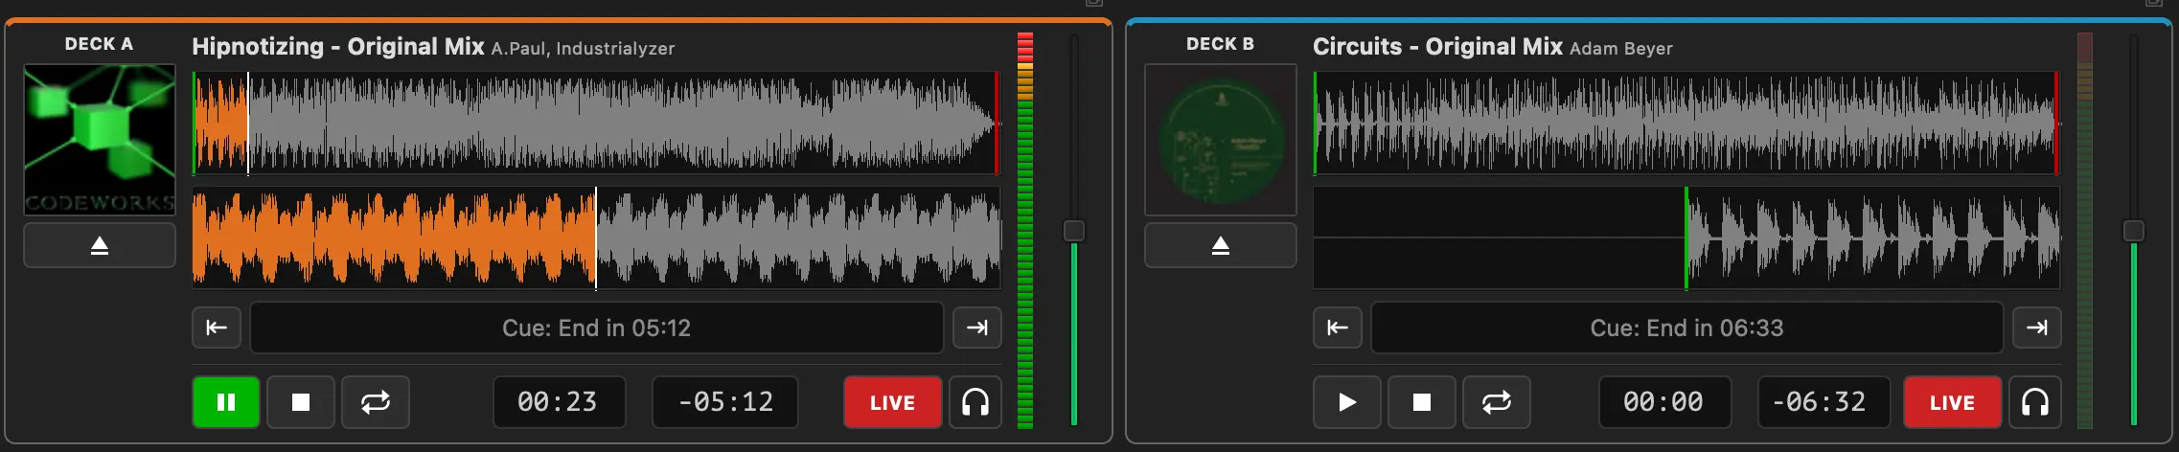The height and width of the screenshot is (452, 2179).
Task: Click Deck B volume fader handle
Action: (2134, 231)
